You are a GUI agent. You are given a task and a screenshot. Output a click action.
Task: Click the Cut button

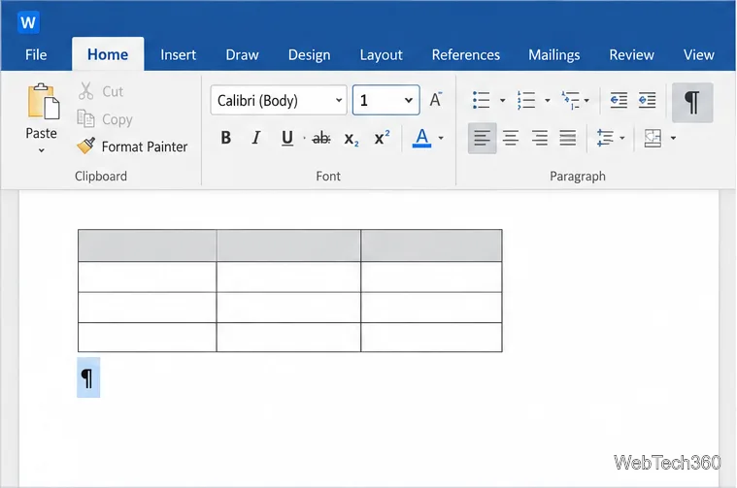[101, 91]
